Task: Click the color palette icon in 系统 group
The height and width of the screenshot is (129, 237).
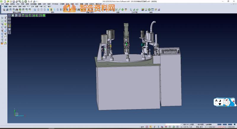Action: pos(143,9)
